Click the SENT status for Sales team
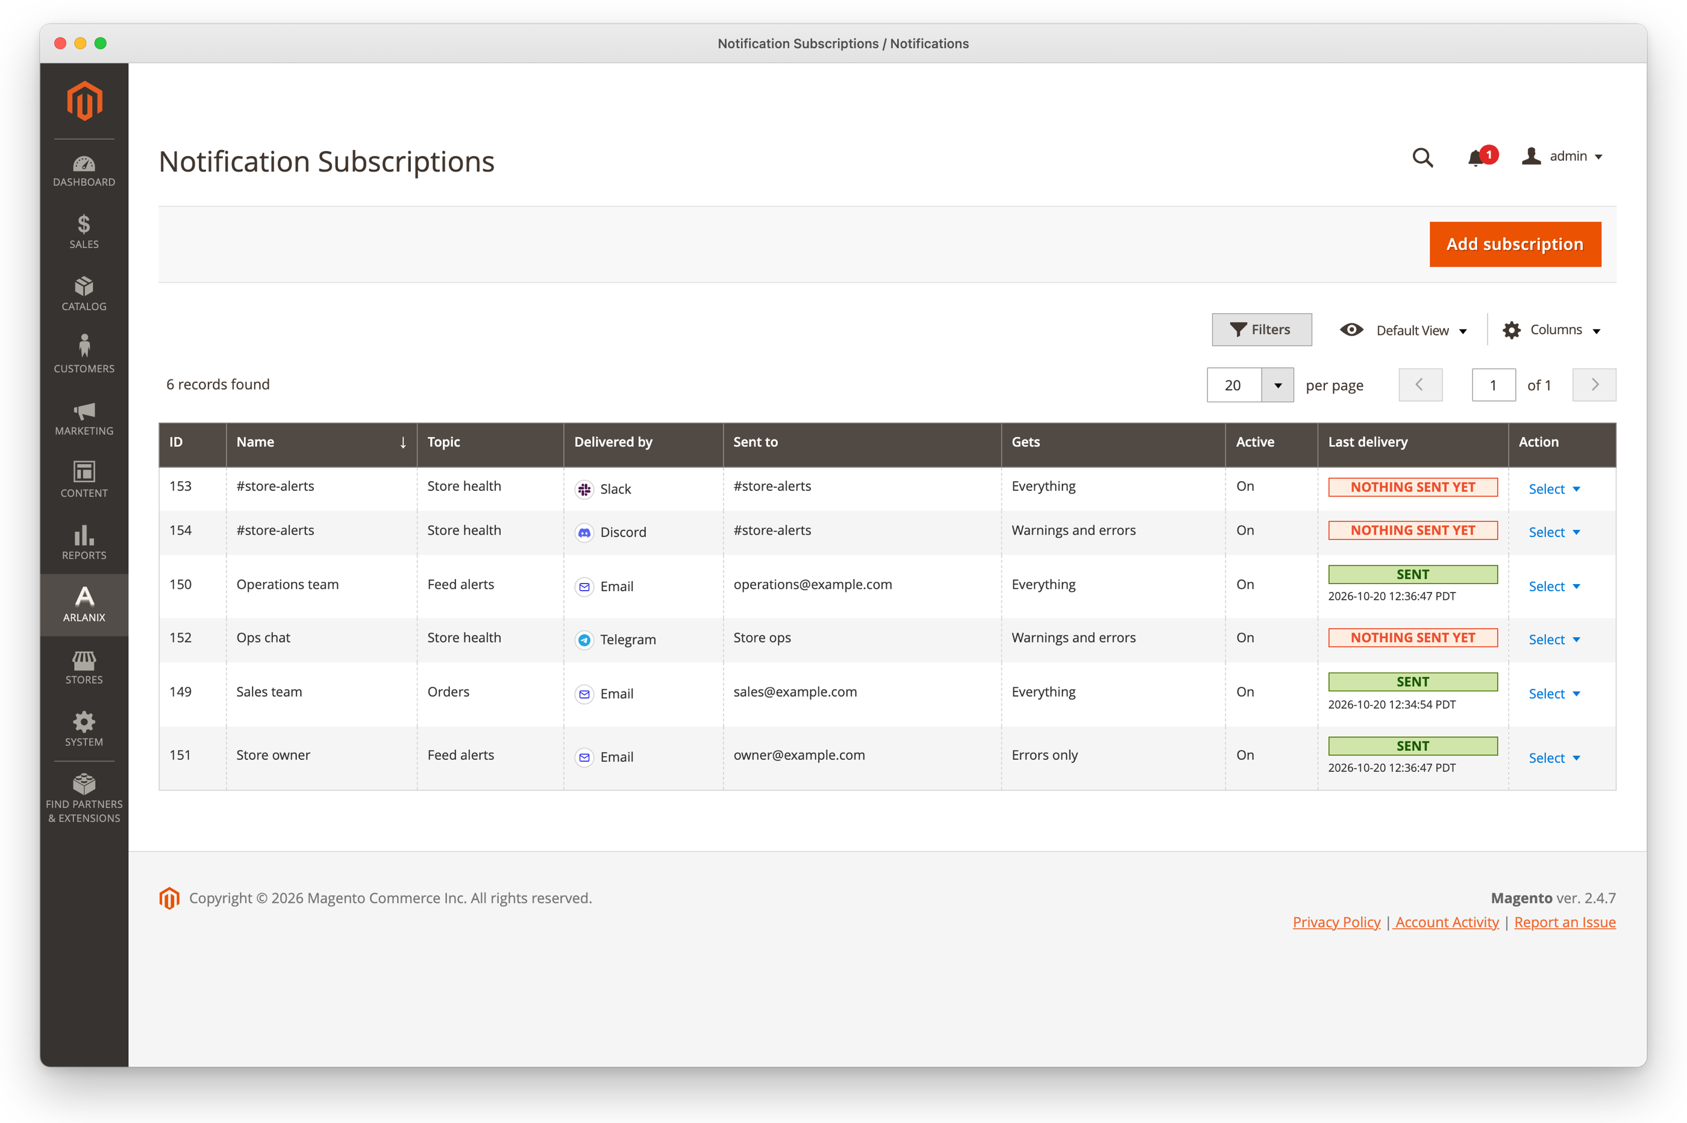The height and width of the screenshot is (1123, 1687). click(x=1412, y=682)
